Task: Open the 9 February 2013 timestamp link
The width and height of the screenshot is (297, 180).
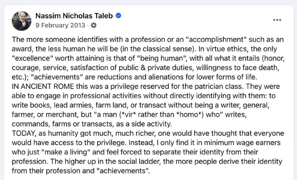Action: click(x=60, y=25)
